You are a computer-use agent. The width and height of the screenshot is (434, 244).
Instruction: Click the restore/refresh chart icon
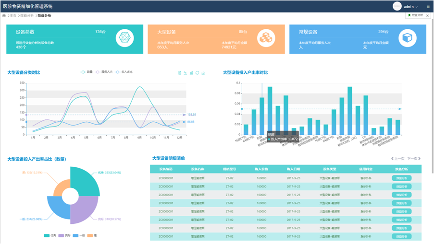197,73
